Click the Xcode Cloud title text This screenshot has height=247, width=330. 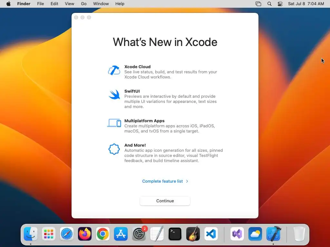[137, 67]
